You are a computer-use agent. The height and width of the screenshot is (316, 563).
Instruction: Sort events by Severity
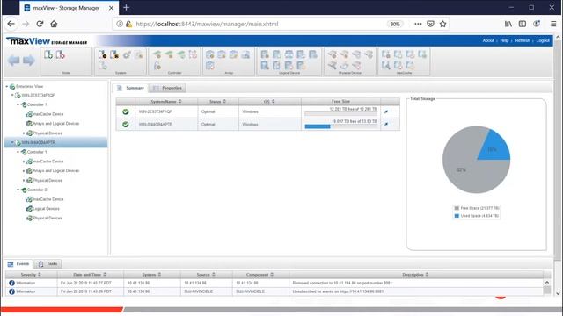pos(31,275)
